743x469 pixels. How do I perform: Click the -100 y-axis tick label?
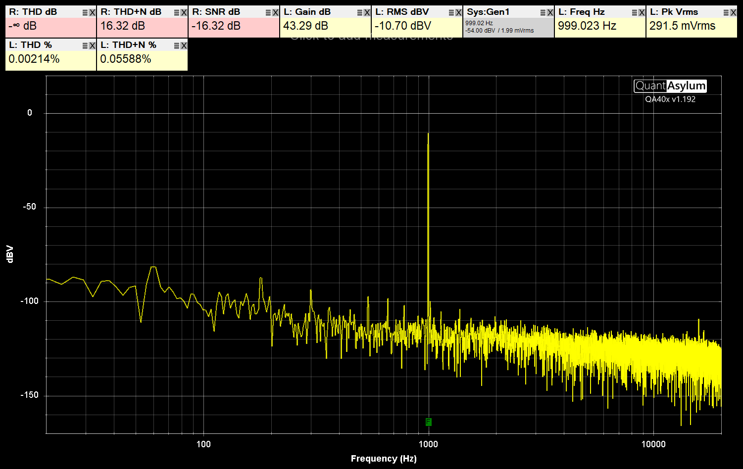click(29, 300)
